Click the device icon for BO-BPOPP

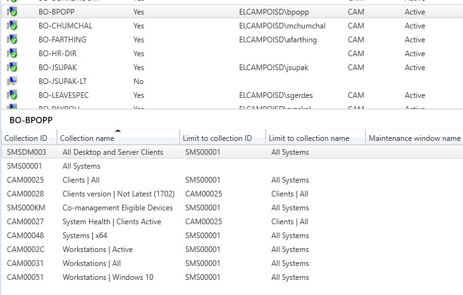tap(12, 12)
